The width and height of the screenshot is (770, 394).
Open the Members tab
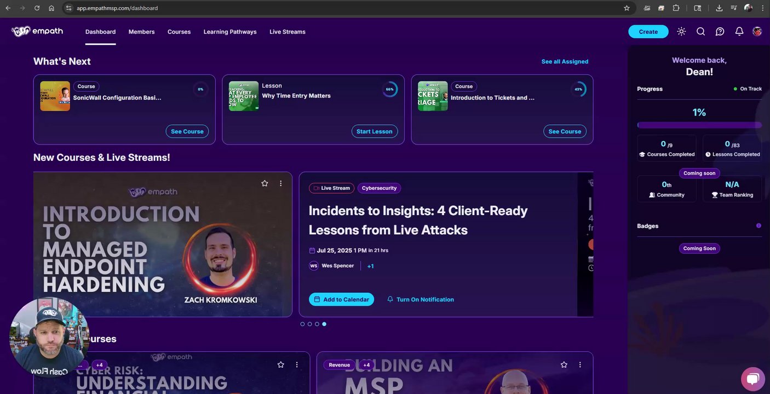click(x=142, y=32)
